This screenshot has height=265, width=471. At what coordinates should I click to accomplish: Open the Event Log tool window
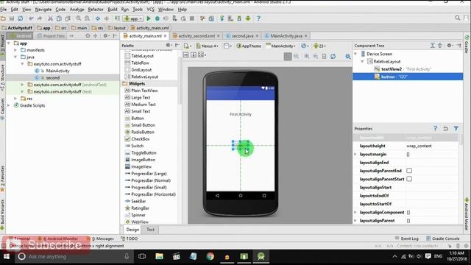point(406,239)
